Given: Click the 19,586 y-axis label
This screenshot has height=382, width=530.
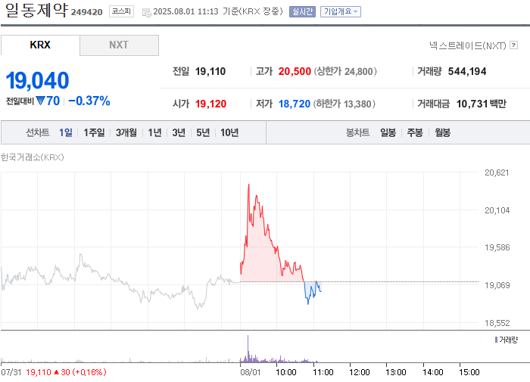Looking at the screenshot, I should (x=497, y=247).
